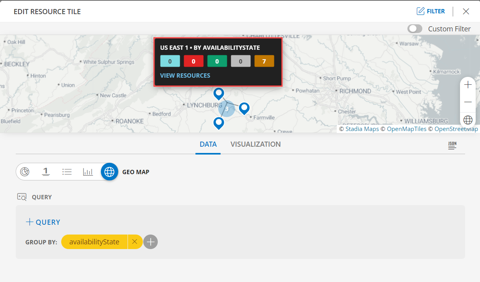
Task: Add another GROUP BY field
Action: click(150, 242)
